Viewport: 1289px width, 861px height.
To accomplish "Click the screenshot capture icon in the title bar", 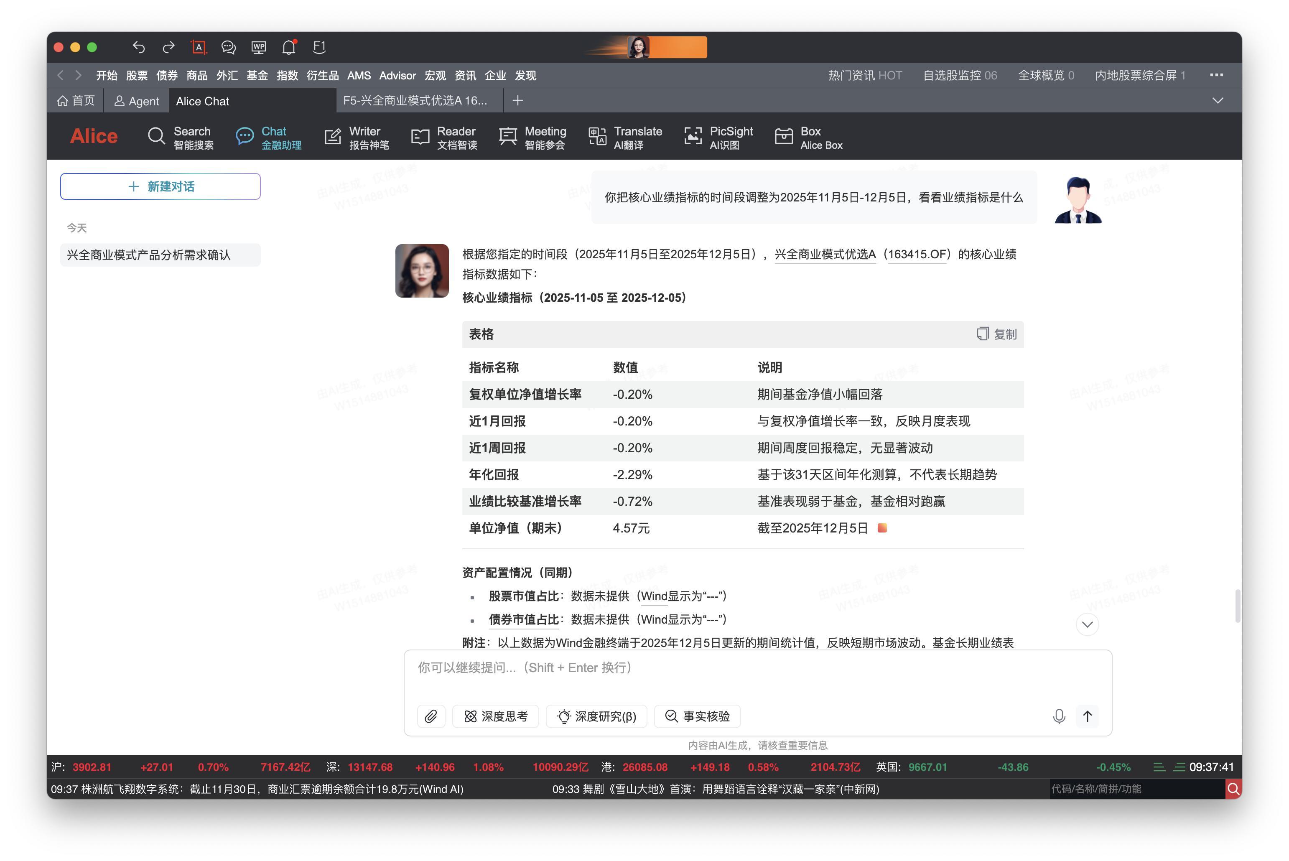I will (198, 47).
